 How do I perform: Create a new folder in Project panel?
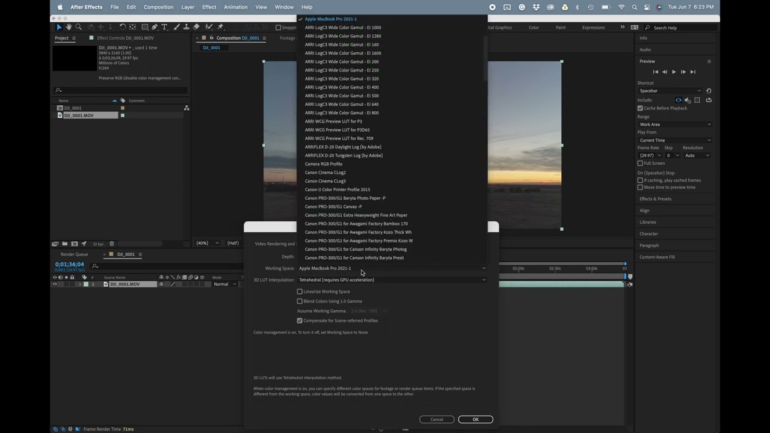(65, 244)
